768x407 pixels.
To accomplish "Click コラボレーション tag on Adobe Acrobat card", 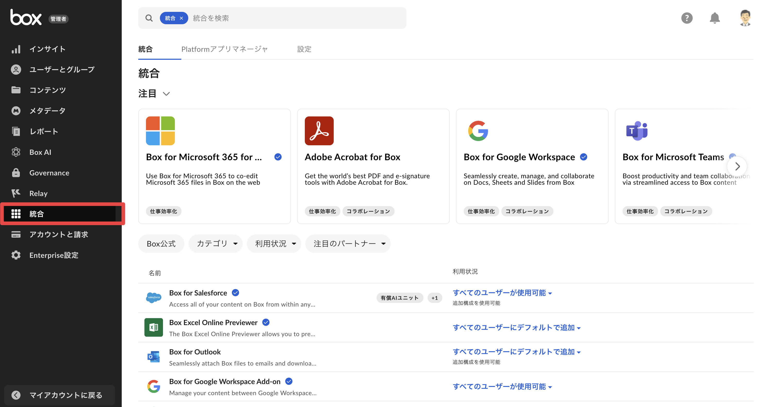I will (368, 211).
